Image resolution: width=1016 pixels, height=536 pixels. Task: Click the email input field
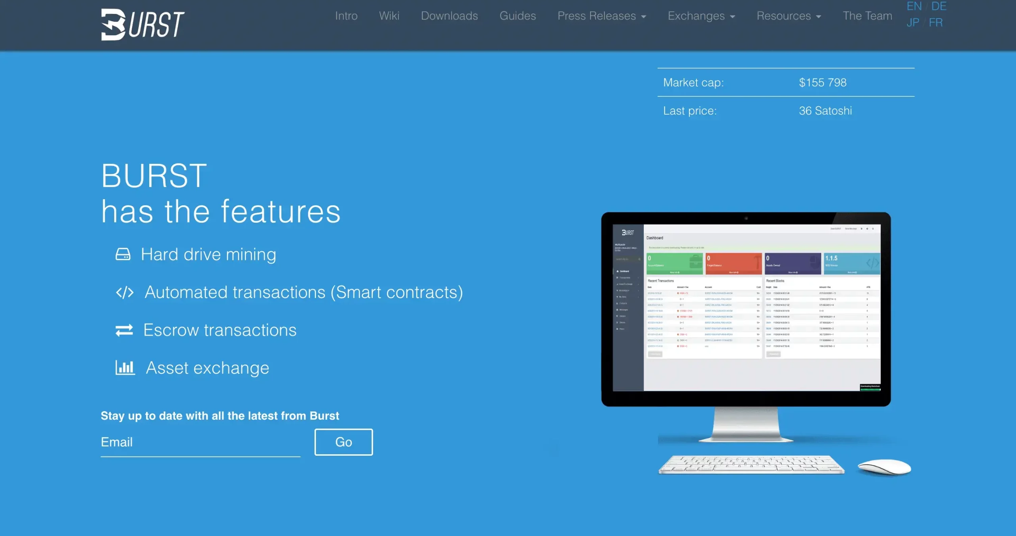(x=200, y=442)
